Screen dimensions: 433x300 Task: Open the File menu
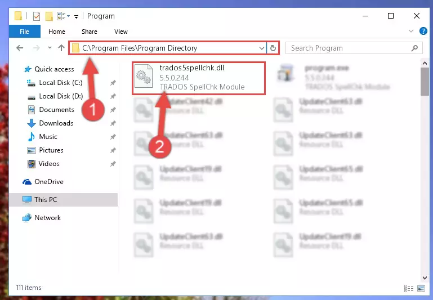coord(25,32)
